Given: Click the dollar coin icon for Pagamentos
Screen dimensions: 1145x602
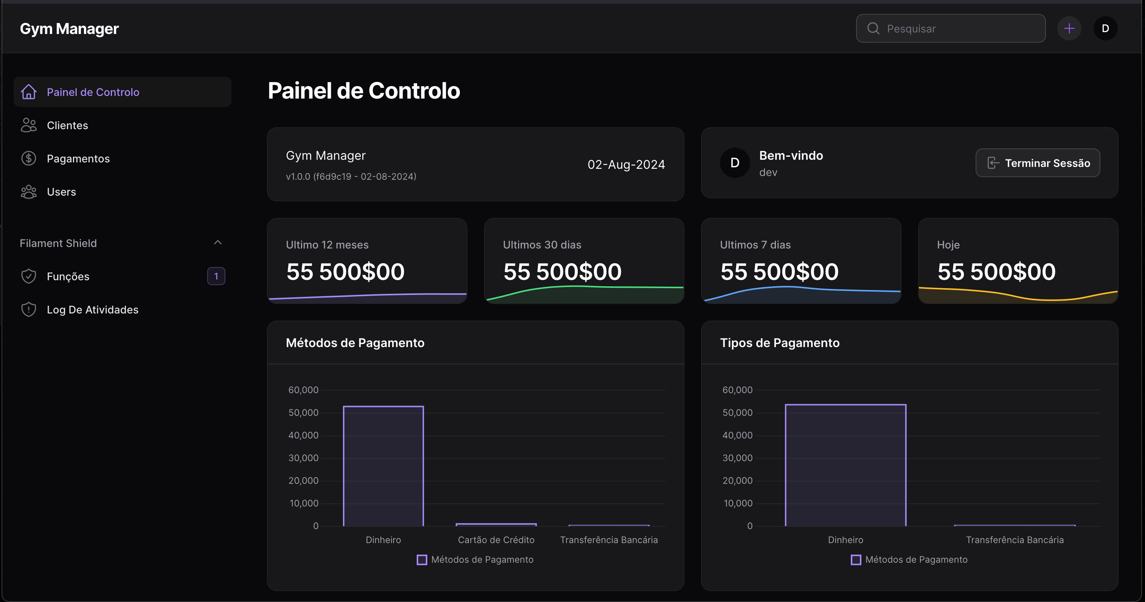Looking at the screenshot, I should pyautogui.click(x=29, y=159).
